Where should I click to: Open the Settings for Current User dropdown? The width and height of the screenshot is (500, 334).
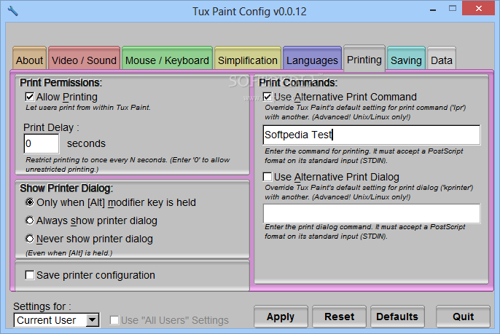pos(57,320)
